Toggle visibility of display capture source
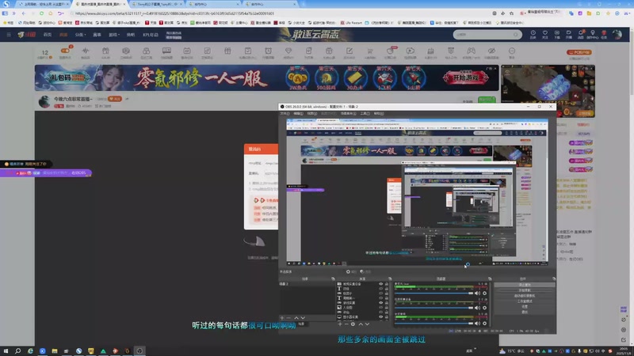634x356 pixels. tap(380, 317)
